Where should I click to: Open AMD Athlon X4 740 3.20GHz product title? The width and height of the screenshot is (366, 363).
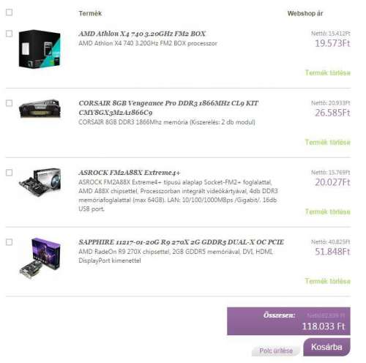point(142,34)
